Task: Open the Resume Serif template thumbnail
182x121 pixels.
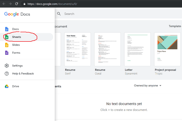Action: click(x=78, y=49)
